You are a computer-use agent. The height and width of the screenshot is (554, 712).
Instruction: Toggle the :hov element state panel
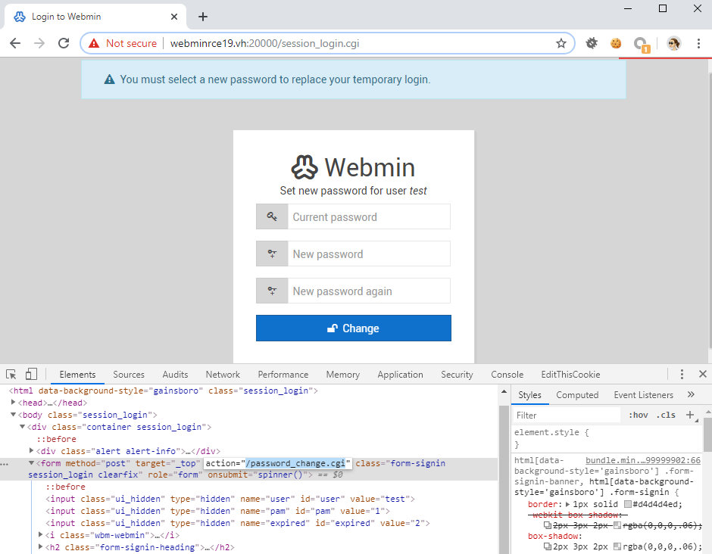pyautogui.click(x=639, y=415)
